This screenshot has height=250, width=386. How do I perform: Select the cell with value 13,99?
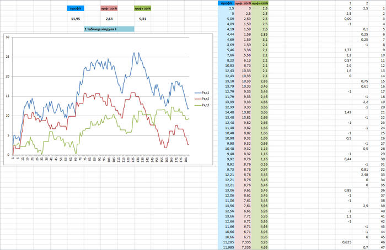(x=226, y=102)
